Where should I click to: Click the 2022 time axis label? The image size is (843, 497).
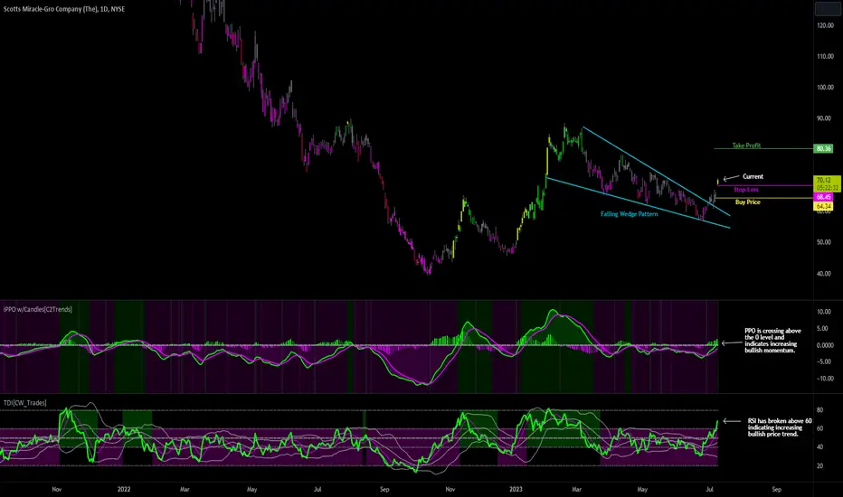[x=124, y=490]
